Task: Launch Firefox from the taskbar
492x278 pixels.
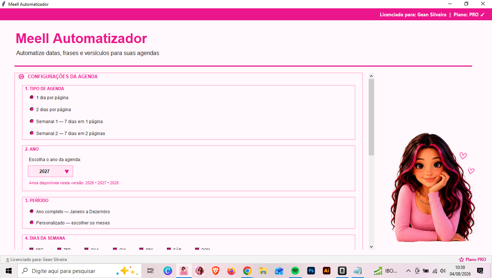Action: [232, 271]
